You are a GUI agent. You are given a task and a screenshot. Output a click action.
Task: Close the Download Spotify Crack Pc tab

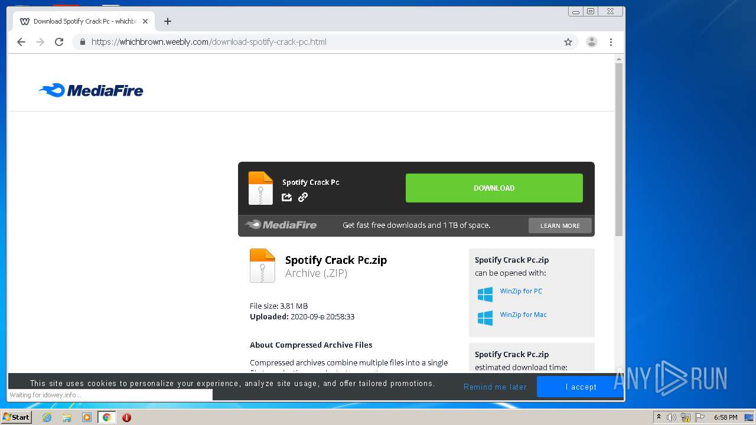point(145,21)
